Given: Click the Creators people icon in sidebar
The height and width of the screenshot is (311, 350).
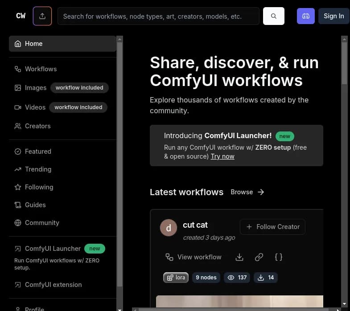Looking at the screenshot, I should [18, 126].
